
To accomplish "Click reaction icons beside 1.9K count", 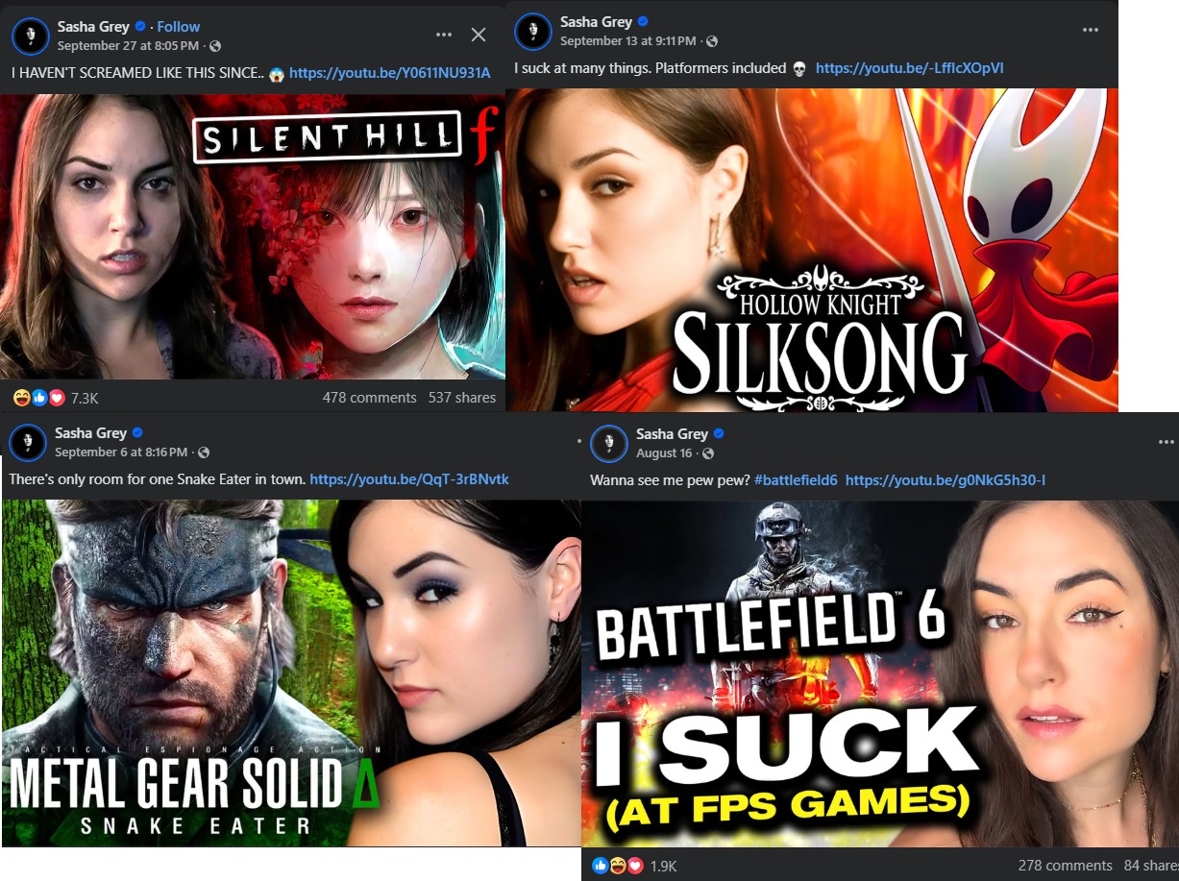I will point(618,866).
